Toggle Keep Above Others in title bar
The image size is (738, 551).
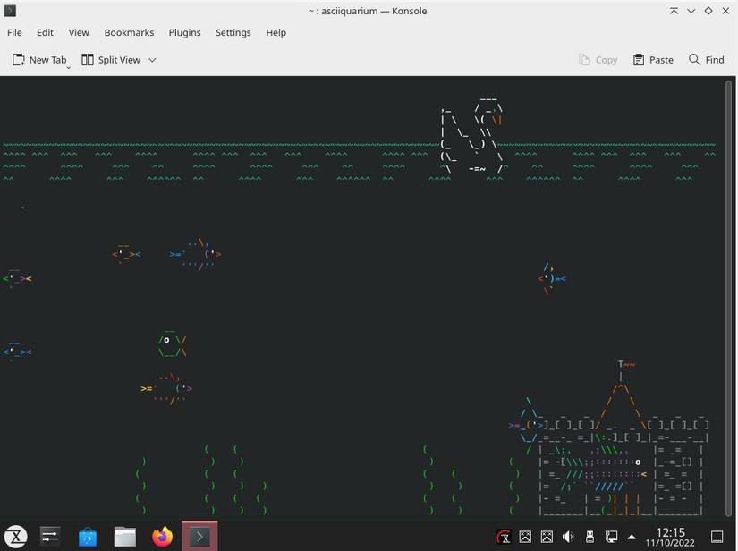point(674,11)
